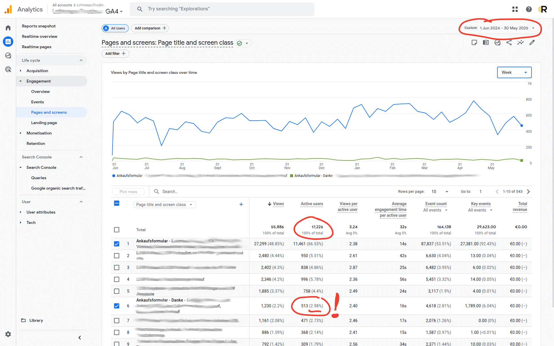554x346 pixels.
Task: Uncheck row 1 Ankaufsformular checkbox
Action: (117, 244)
